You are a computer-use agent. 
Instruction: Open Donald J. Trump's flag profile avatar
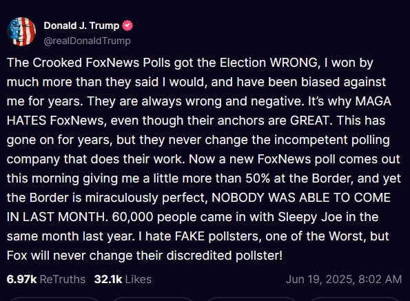click(21, 32)
